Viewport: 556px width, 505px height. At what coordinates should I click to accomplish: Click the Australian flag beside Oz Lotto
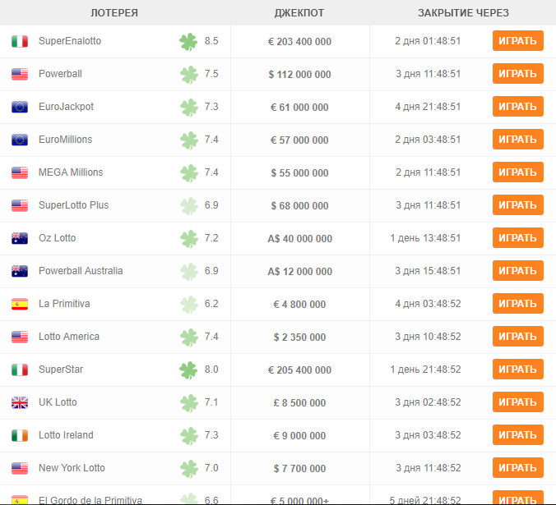point(20,238)
